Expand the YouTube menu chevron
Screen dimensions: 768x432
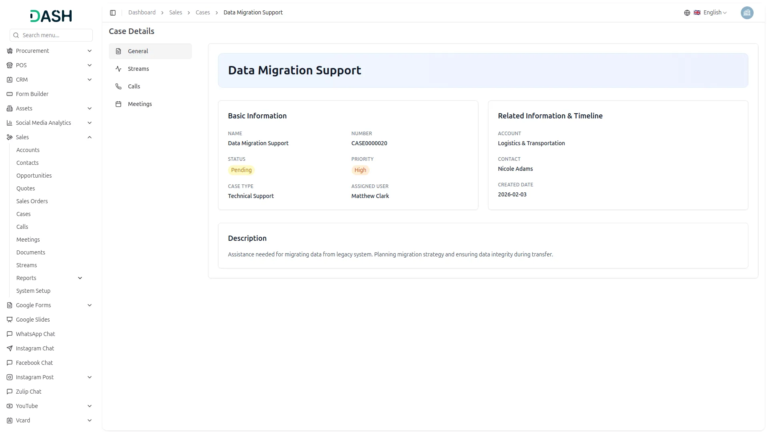pyautogui.click(x=90, y=406)
